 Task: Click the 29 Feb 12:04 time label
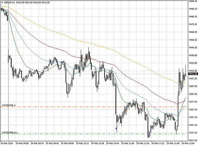[x=188, y=143]
